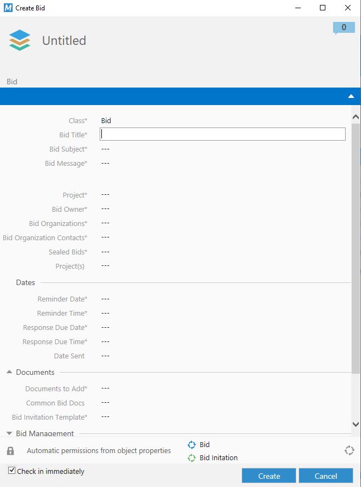Click the green Bid Initation state icon
The image size is (361, 487).
point(192,458)
